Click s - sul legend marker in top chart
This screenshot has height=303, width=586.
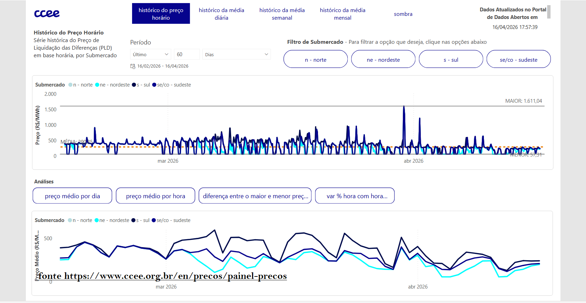click(134, 85)
